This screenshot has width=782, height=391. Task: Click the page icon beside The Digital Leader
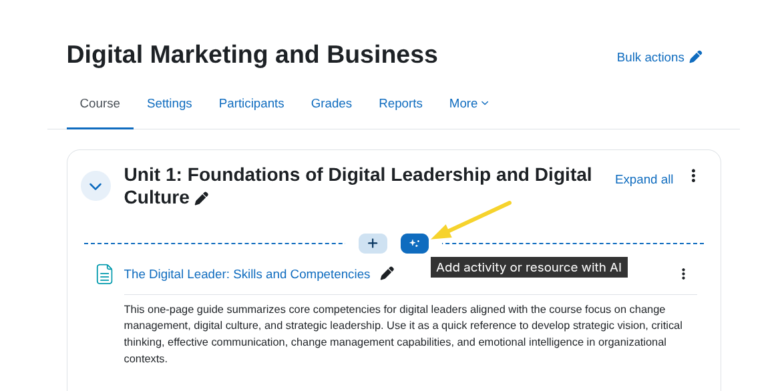click(105, 274)
